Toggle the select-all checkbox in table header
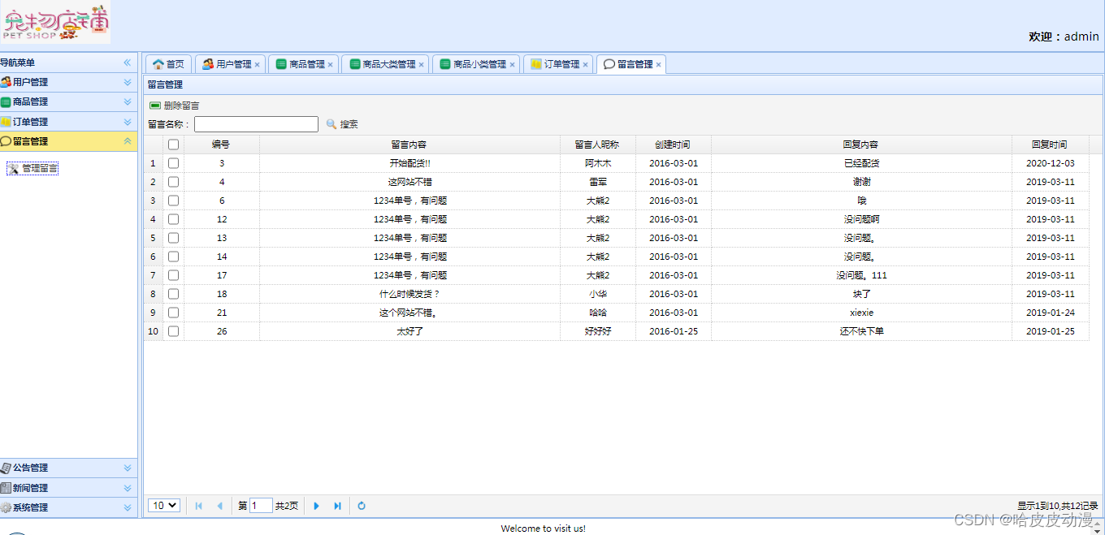Screen dimensions: 1105x535 pos(173,145)
